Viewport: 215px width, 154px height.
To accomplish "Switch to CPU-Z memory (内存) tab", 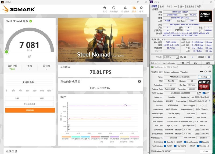I will pyautogui.click(x=169, y=6).
